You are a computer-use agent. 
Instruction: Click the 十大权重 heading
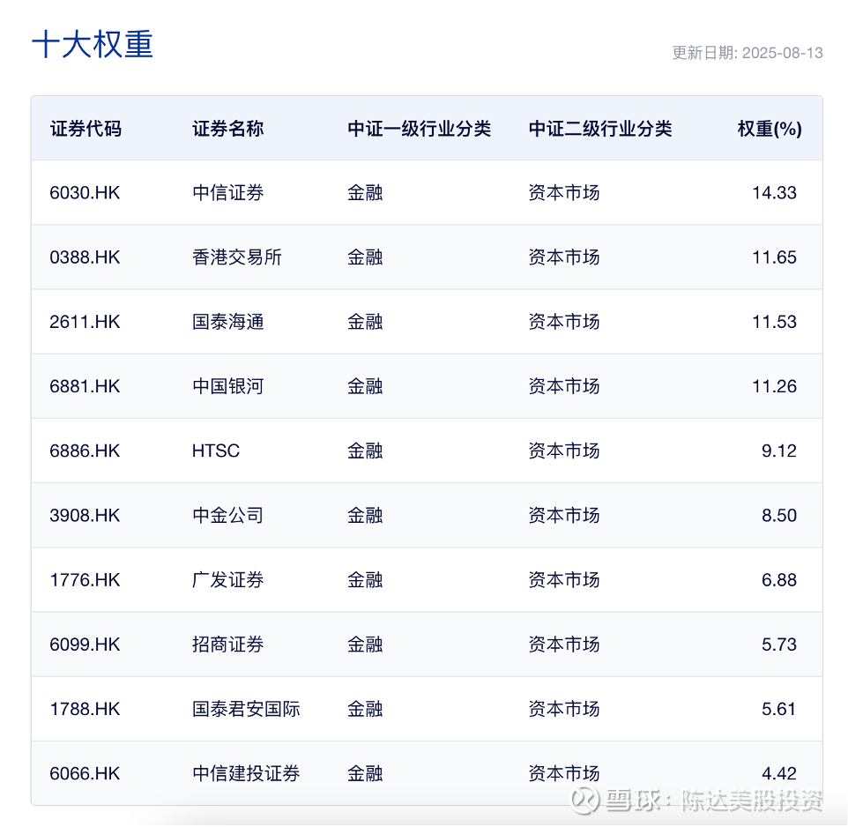point(93,44)
